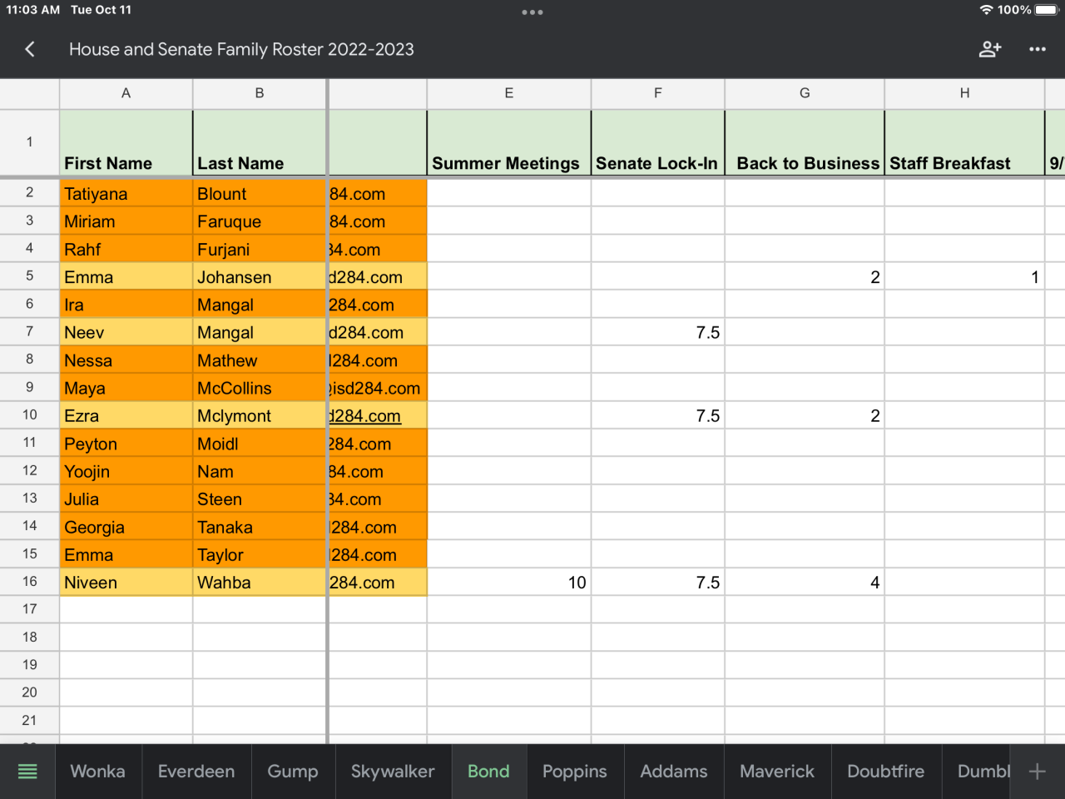Select row 1 header number
1065x799 pixels.
click(x=29, y=142)
